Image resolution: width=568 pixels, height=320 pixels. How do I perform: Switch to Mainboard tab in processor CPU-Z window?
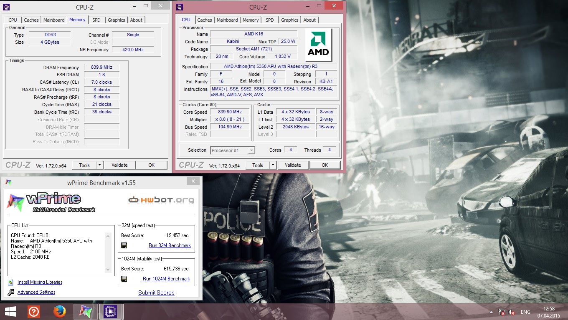227,20
